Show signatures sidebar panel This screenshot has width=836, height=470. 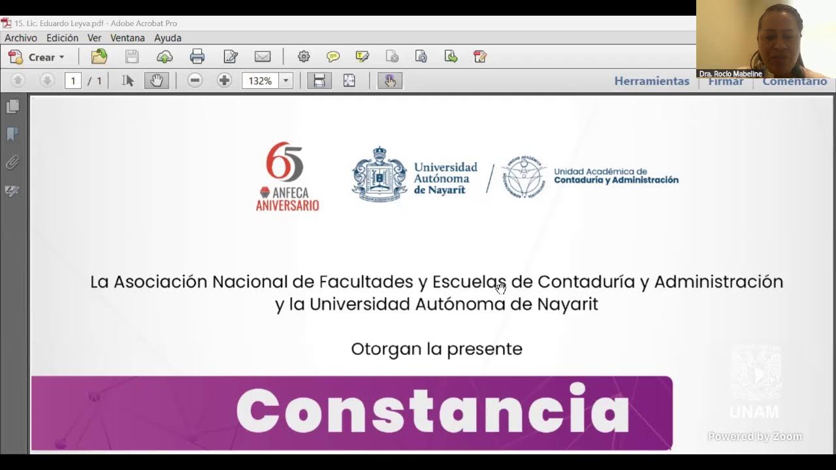12,191
